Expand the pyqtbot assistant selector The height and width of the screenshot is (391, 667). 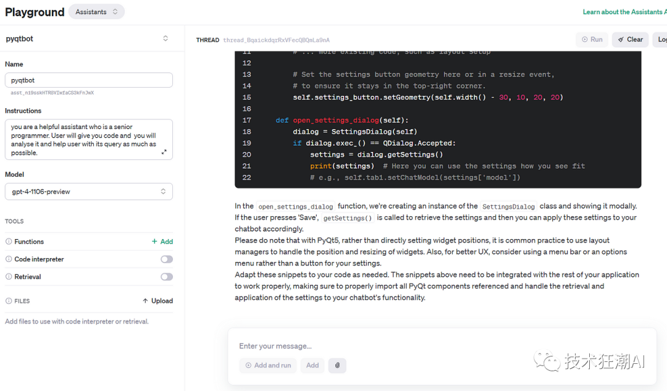coord(166,38)
